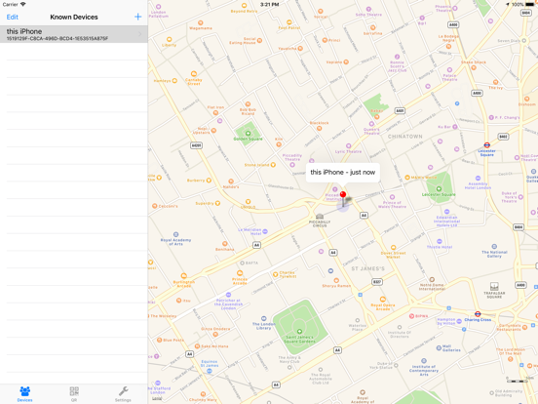The width and height of the screenshot is (538, 404).
Task: Tap the CHINATOWN district label
Action: tap(404, 137)
